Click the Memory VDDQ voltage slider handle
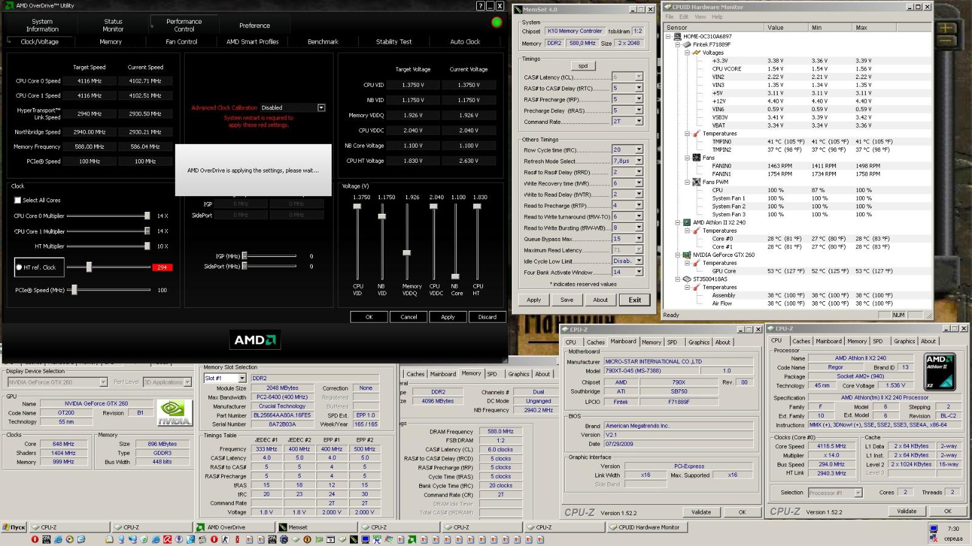The height and width of the screenshot is (546, 972). pyautogui.click(x=406, y=253)
